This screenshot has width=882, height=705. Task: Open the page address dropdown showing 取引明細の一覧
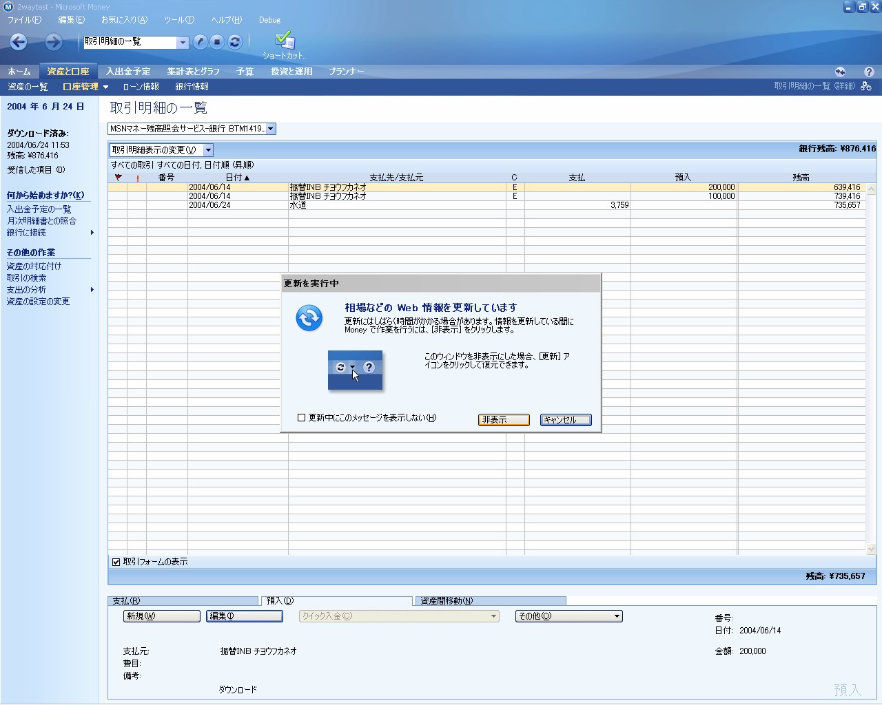pos(183,43)
